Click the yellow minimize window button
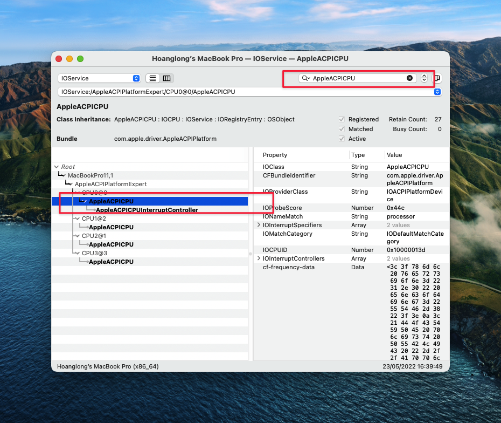Viewport: 501px width, 423px height. tap(69, 58)
